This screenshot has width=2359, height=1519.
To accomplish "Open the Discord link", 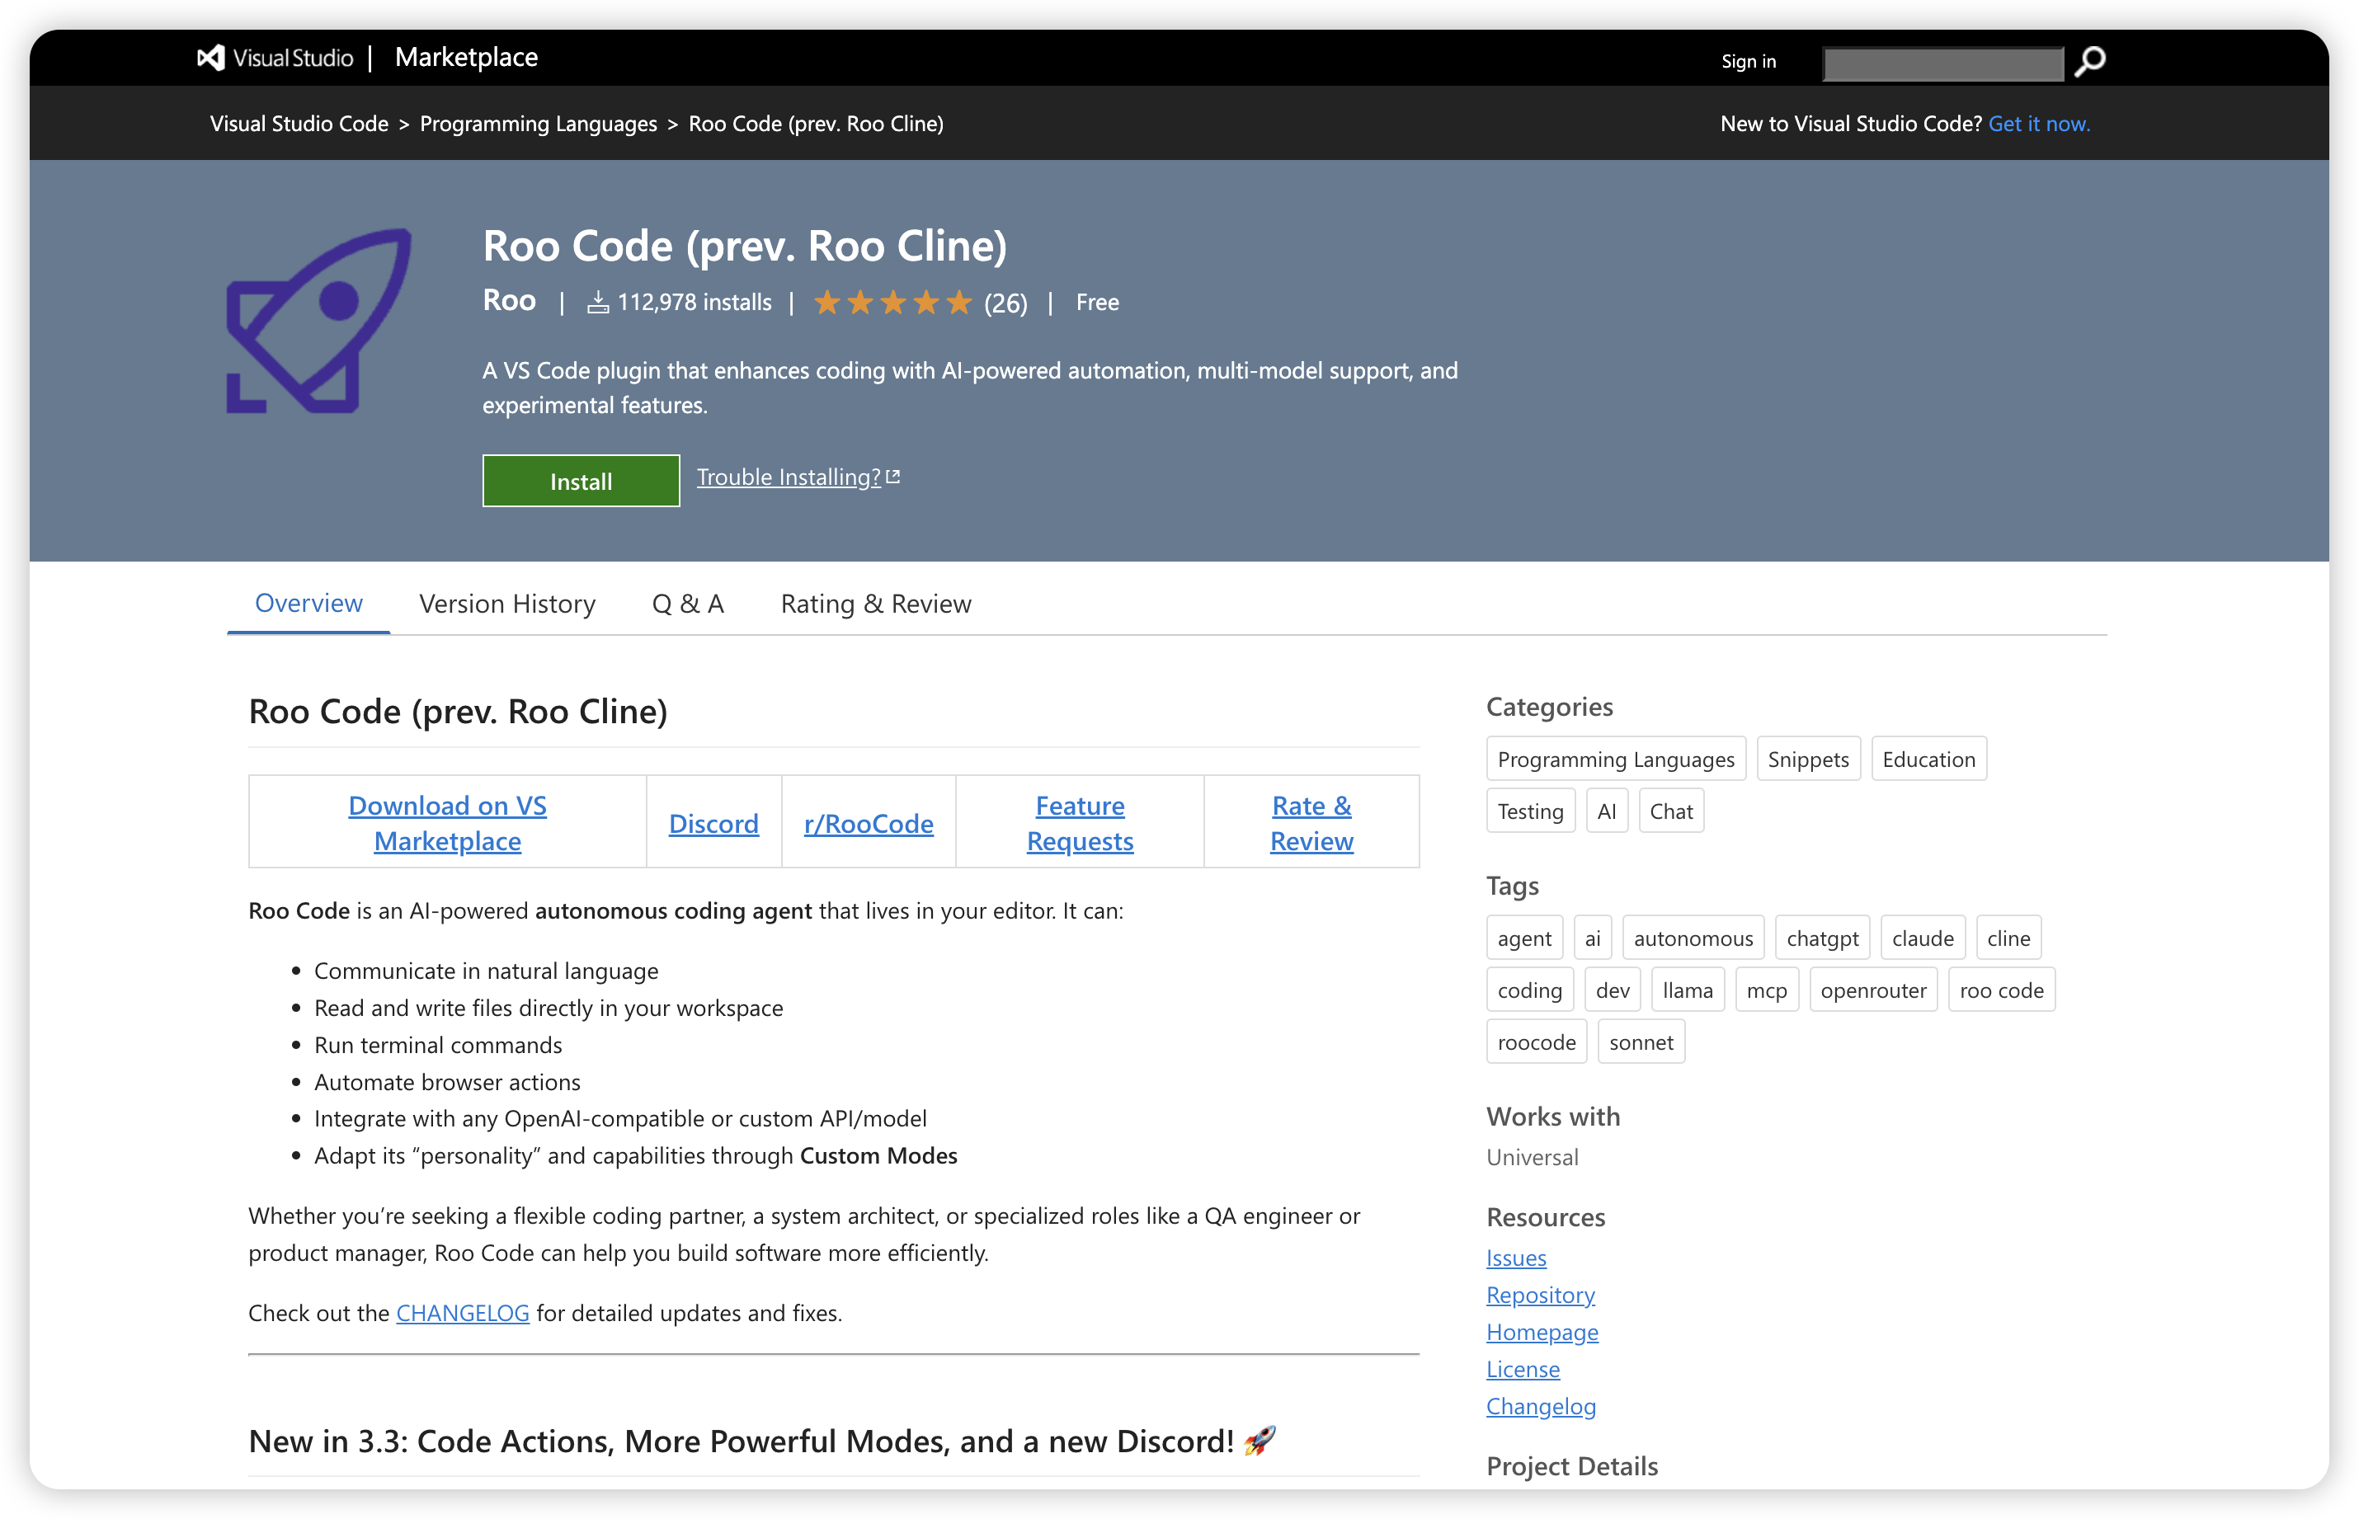I will click(713, 824).
